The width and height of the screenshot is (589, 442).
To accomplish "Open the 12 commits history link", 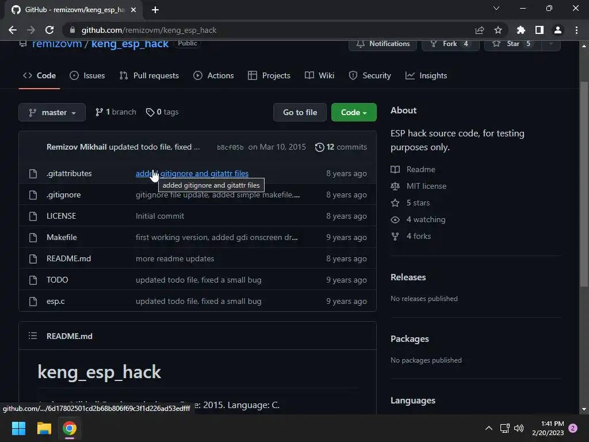I will coord(341,147).
